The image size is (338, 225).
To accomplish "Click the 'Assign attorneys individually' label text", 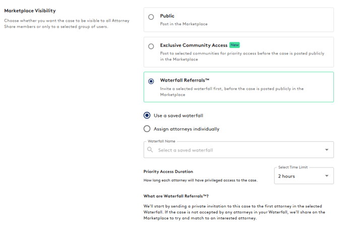I will [x=186, y=129].
